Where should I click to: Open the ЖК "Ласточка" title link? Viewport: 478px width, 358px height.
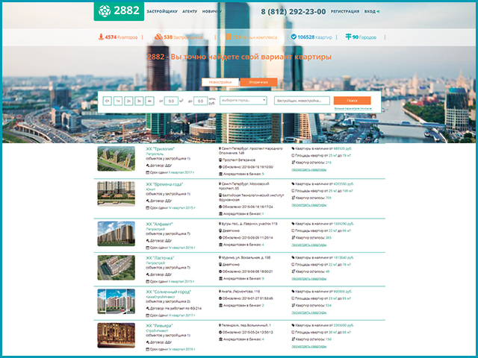(160, 258)
